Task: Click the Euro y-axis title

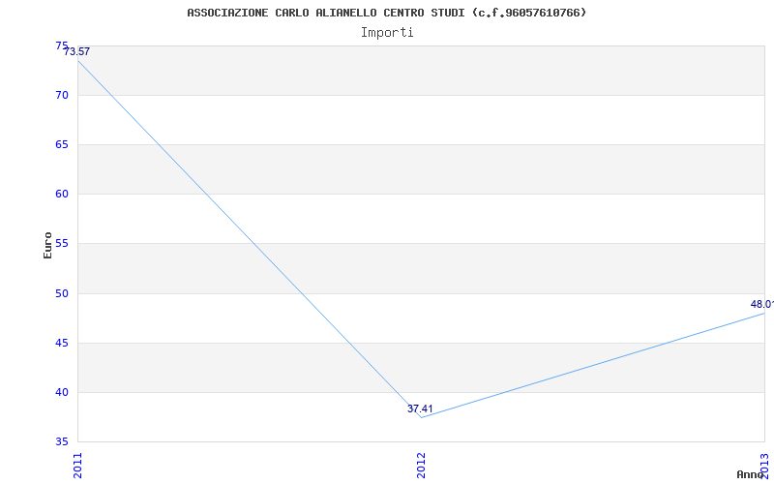Action: [47, 245]
